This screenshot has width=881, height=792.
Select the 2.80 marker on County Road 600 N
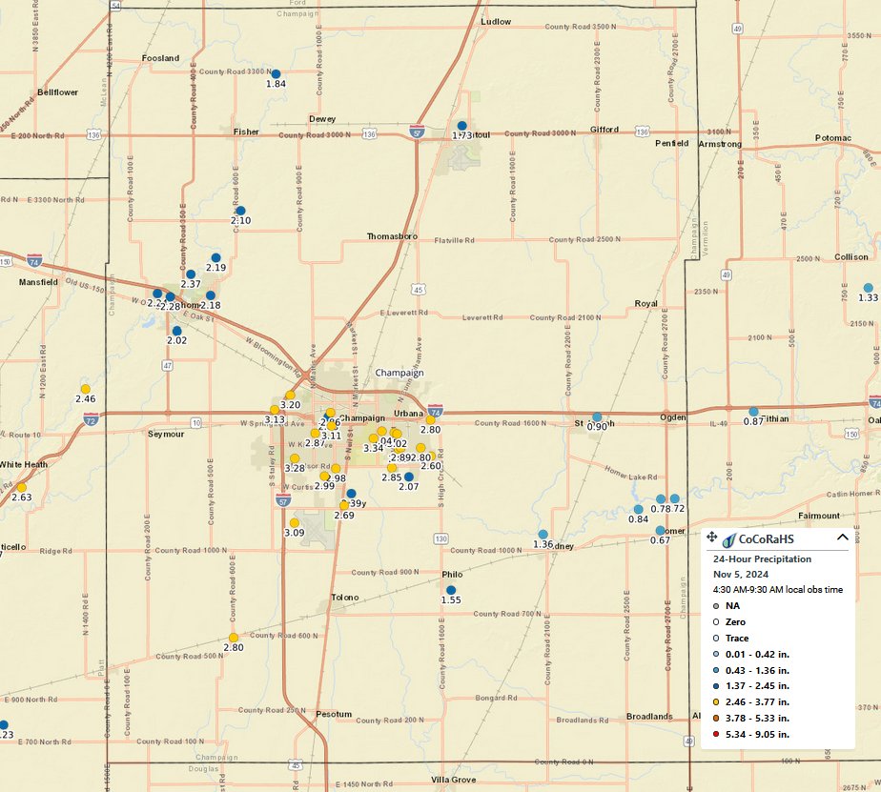(x=234, y=639)
